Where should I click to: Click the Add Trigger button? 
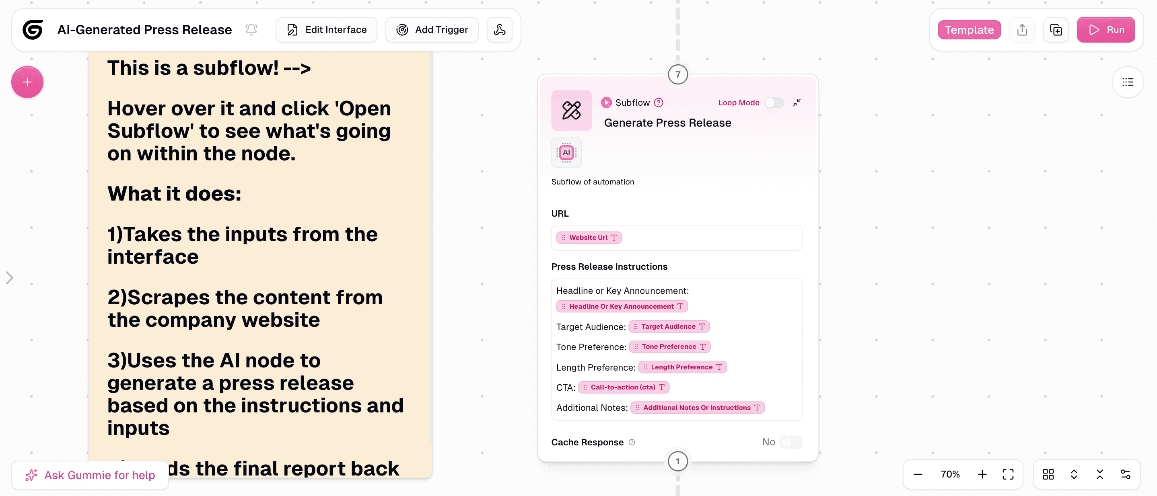coord(432,30)
